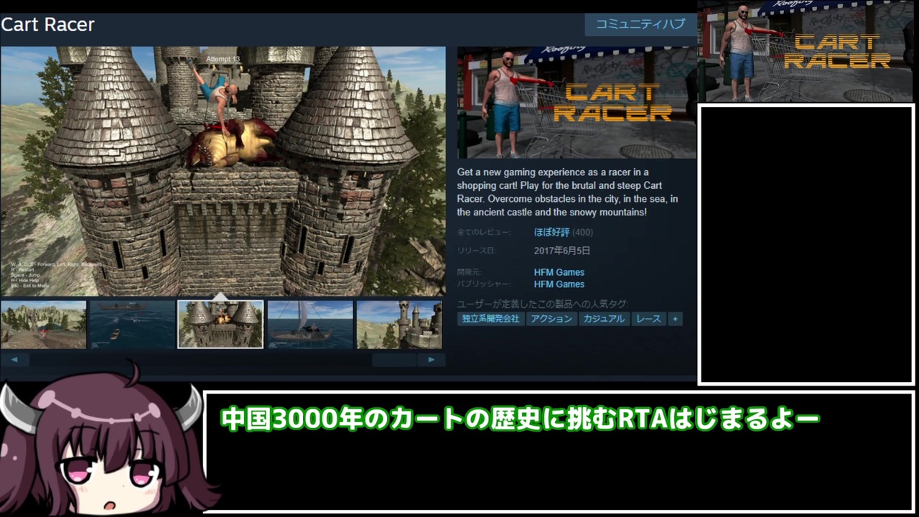Select the last castle hill thumbnail
This screenshot has height=517, width=919.
pyautogui.click(x=399, y=325)
